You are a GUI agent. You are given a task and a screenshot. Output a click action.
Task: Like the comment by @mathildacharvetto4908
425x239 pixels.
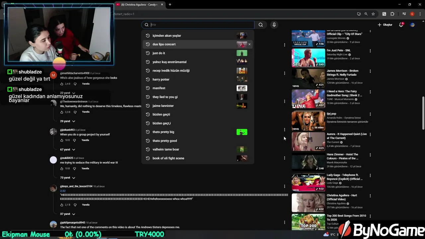tap(62, 84)
